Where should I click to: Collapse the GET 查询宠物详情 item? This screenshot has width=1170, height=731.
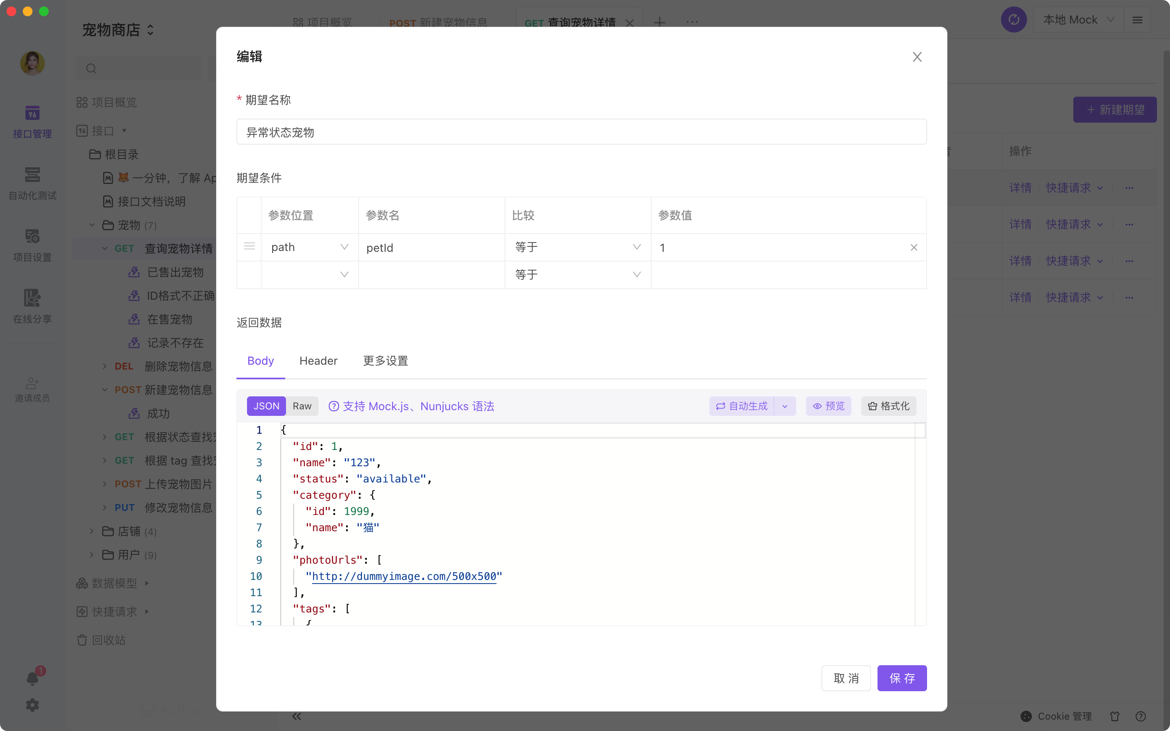(104, 249)
